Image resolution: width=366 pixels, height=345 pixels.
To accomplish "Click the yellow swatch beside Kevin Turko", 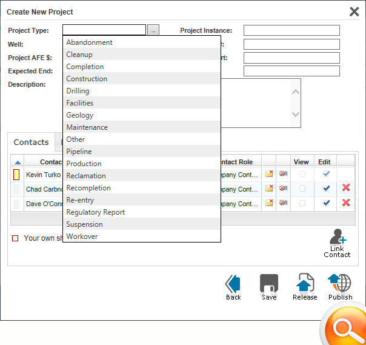I will [17, 175].
